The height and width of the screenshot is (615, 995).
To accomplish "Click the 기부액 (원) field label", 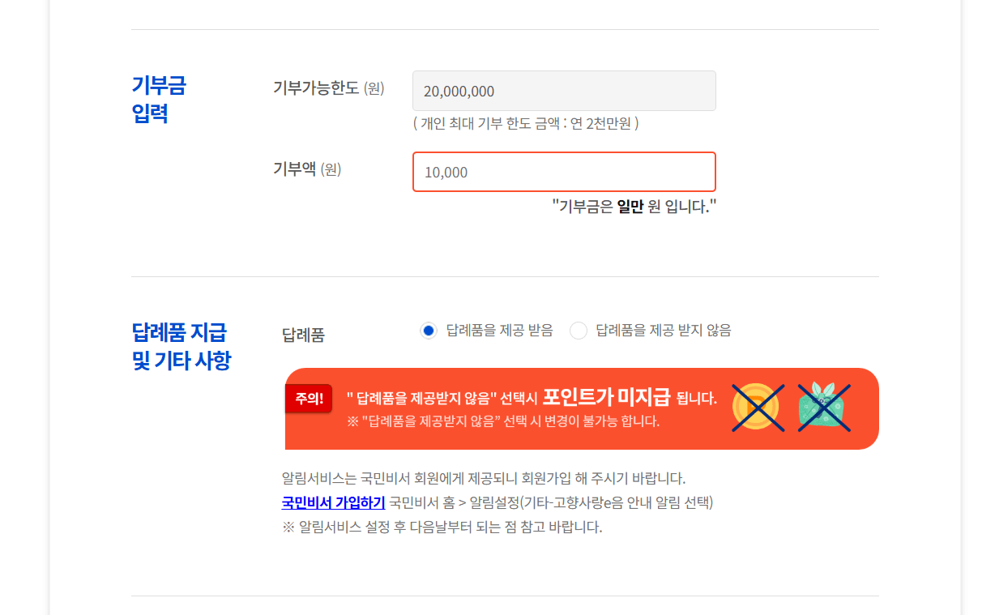I will coord(307,169).
